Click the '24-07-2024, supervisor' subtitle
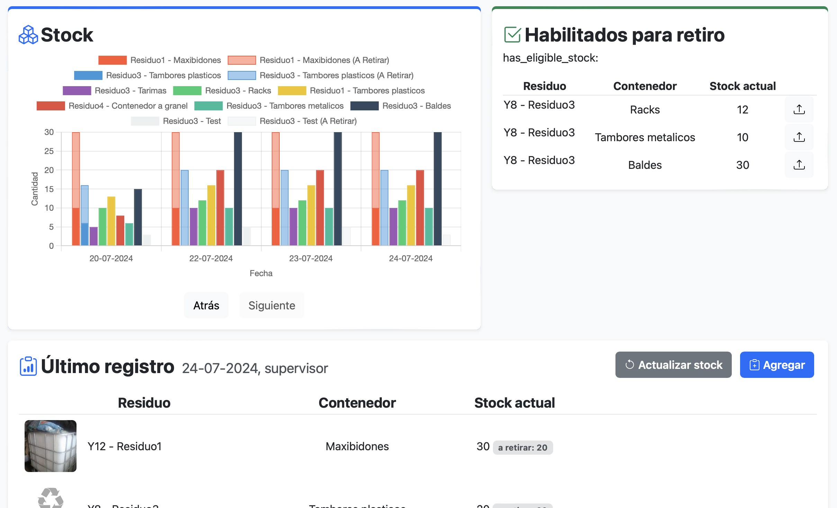The width and height of the screenshot is (837, 508). (x=255, y=368)
